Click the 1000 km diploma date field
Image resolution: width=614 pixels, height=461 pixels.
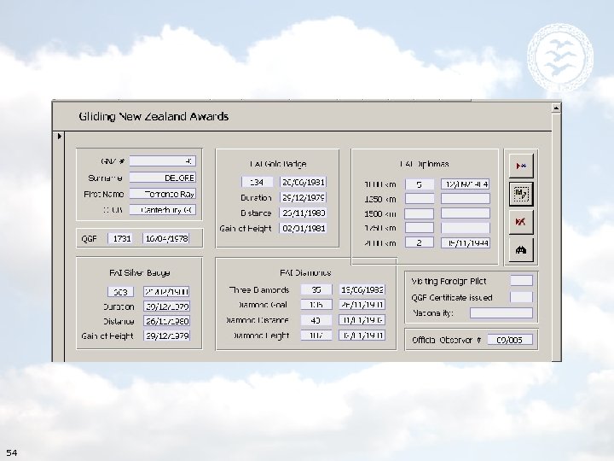[466, 184]
